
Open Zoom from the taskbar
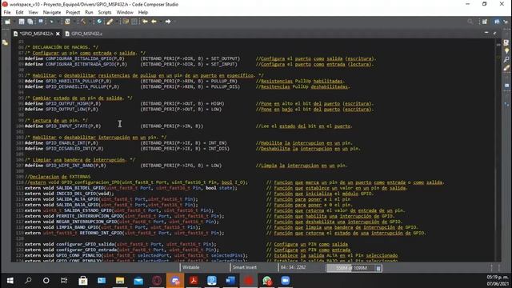click(285, 281)
